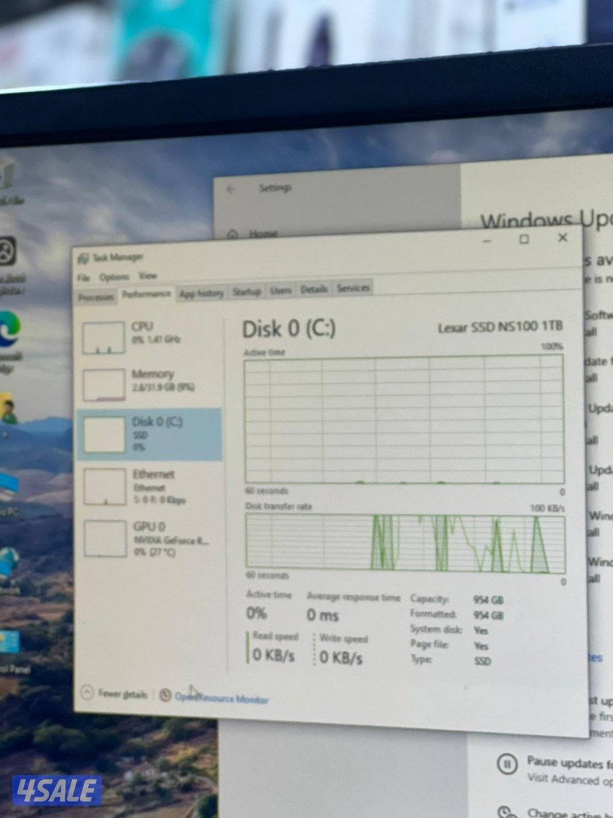613x818 pixels.
Task: Click the Pause updates button in Windows Update
Action: click(506, 764)
